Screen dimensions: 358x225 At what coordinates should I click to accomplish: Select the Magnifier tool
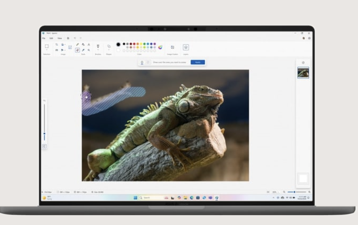[89, 50]
